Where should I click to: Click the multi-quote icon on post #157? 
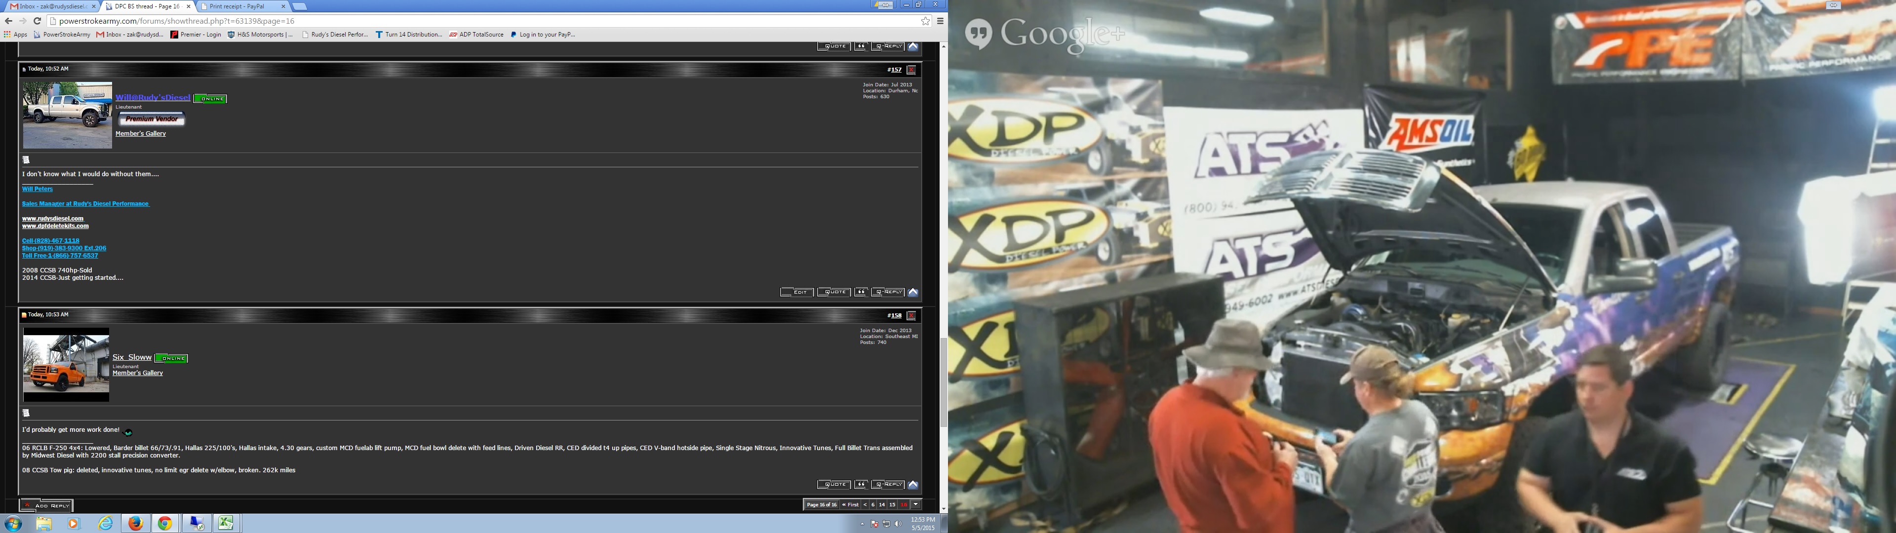coord(861,292)
